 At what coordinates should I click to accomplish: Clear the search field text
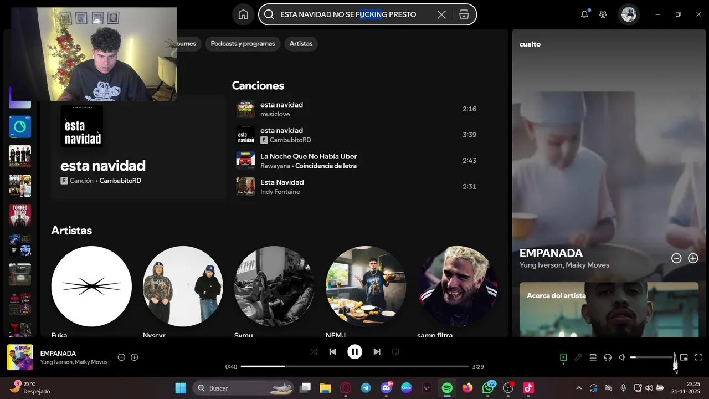pos(441,14)
